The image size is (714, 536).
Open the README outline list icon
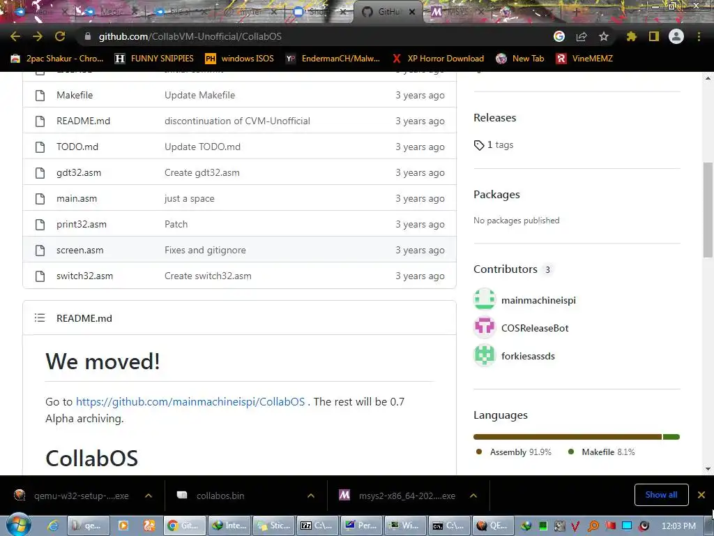40,318
